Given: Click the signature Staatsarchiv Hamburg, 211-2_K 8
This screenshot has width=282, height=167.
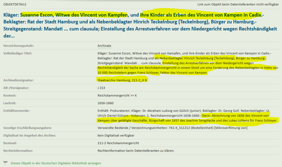Looking at the screenshot, I should point(122,80).
